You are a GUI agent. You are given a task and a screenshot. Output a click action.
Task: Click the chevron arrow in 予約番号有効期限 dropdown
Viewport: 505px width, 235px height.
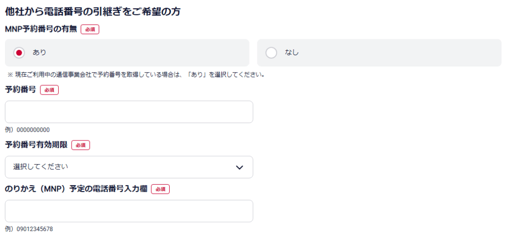[240, 167]
